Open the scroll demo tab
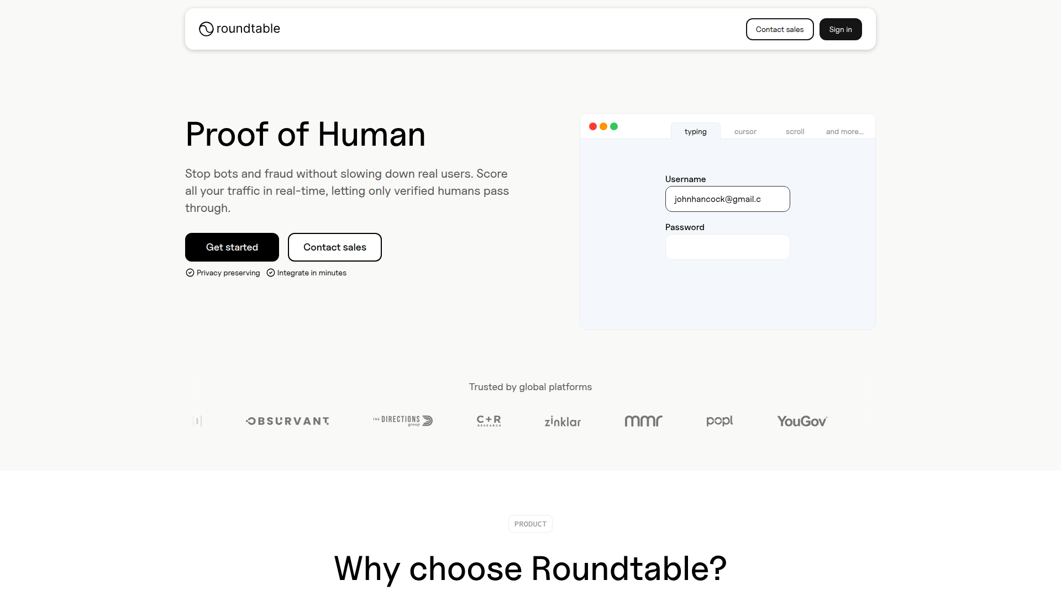 click(x=795, y=131)
